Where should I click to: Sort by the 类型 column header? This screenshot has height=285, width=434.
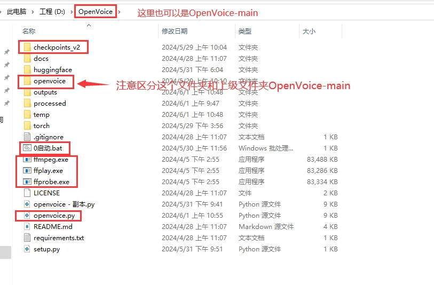[245, 31]
